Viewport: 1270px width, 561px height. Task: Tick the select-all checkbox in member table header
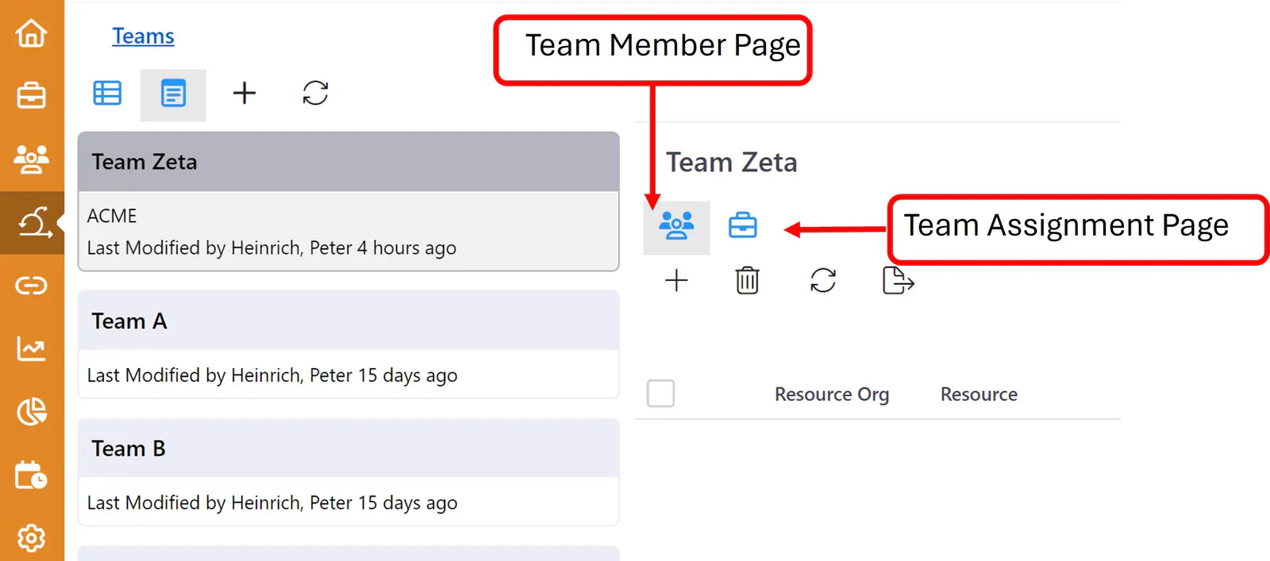point(660,394)
